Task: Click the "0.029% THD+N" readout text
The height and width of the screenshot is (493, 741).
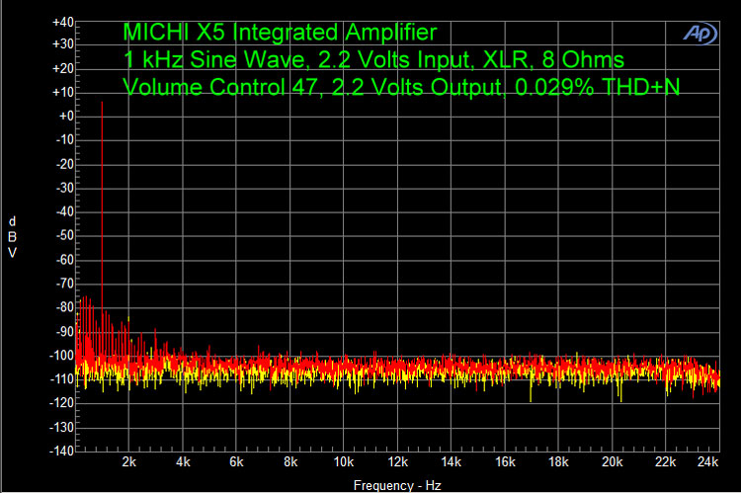Action: (x=598, y=88)
